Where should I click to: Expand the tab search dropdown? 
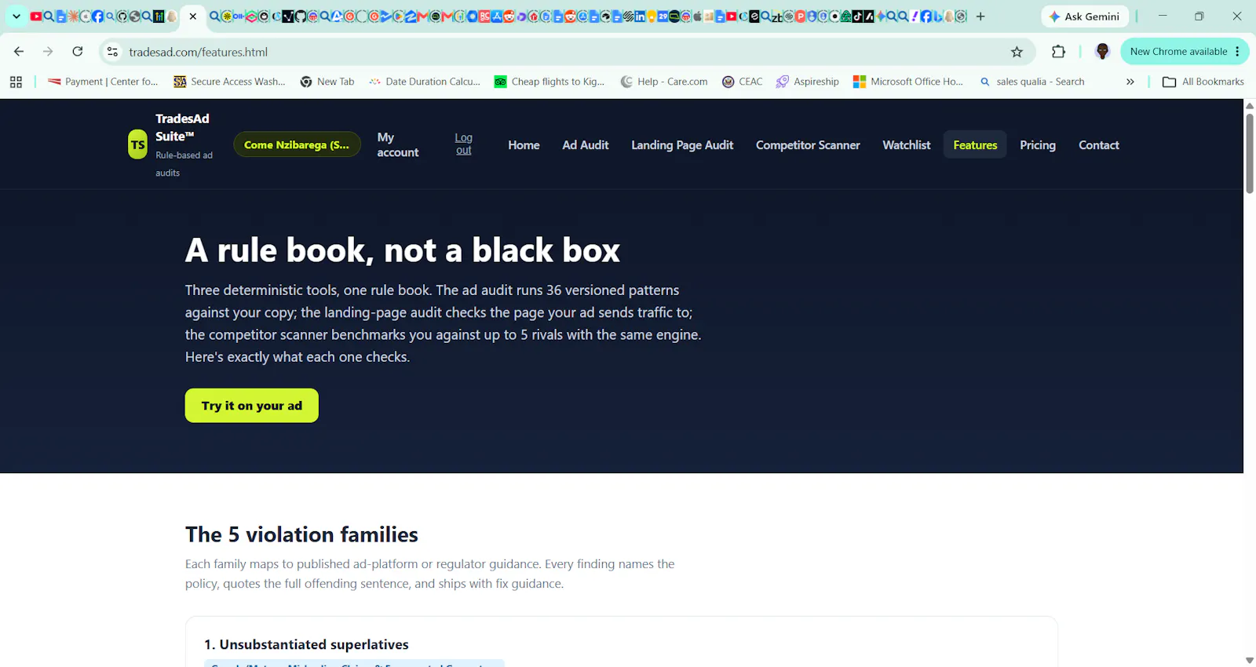point(16,16)
